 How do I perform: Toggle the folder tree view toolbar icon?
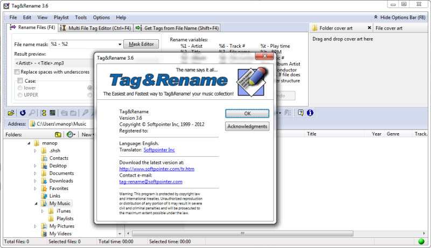click(x=44, y=113)
